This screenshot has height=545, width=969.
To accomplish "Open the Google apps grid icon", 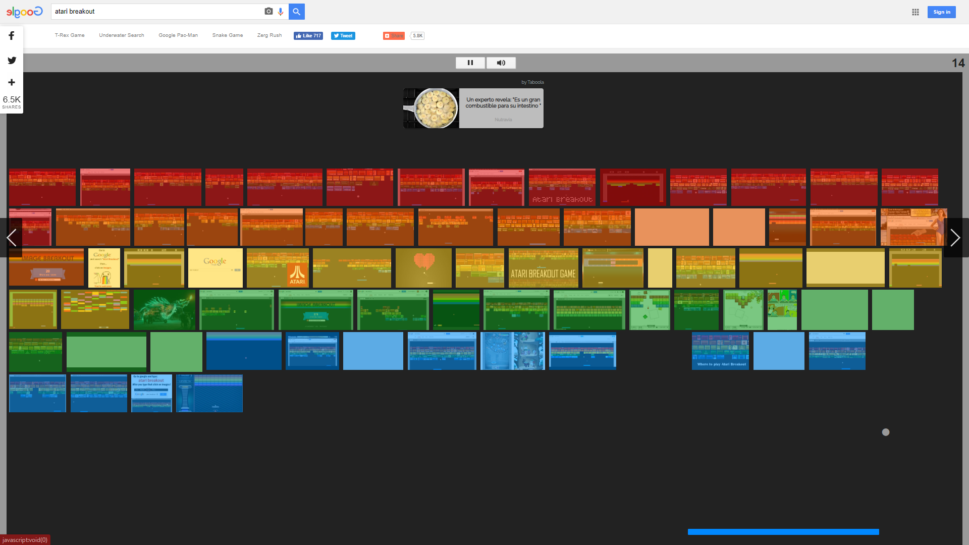I will tap(915, 12).
